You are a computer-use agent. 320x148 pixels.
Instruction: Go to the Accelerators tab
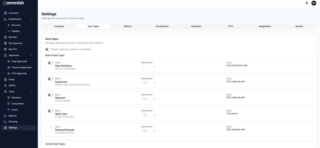[162, 26]
